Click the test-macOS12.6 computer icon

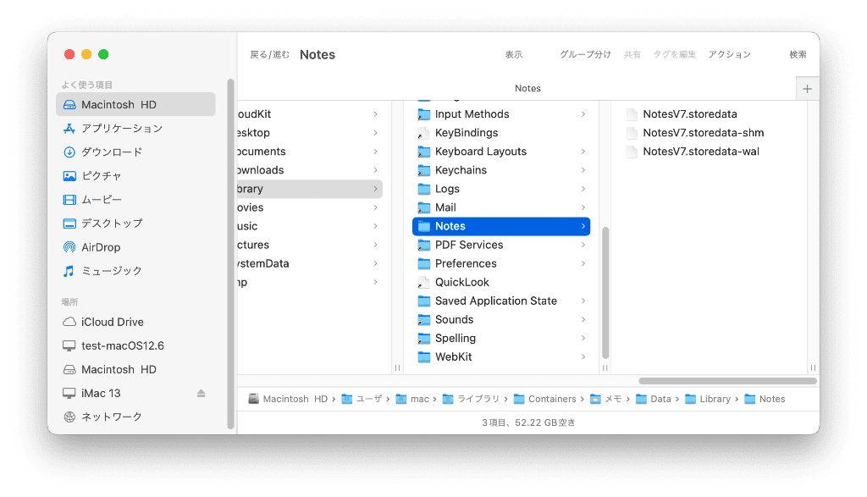[x=69, y=345]
